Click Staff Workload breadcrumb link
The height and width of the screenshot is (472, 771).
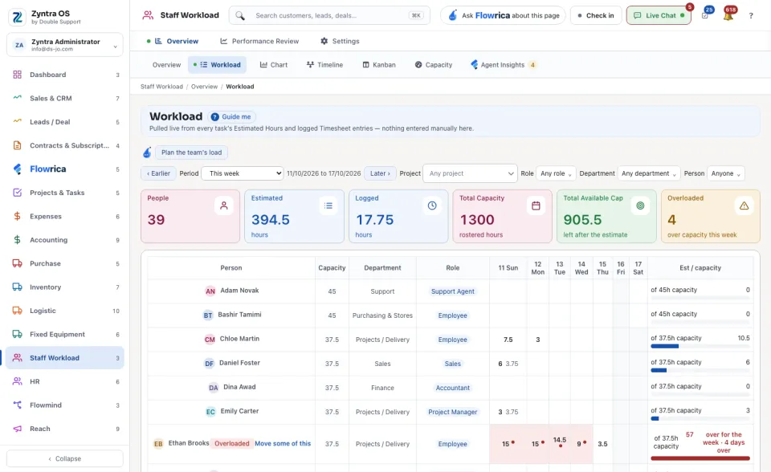click(161, 87)
